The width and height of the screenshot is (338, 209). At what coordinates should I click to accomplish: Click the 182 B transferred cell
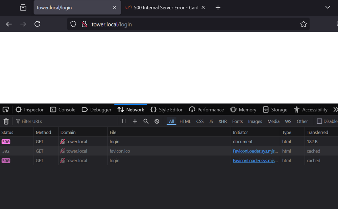pyautogui.click(x=312, y=142)
